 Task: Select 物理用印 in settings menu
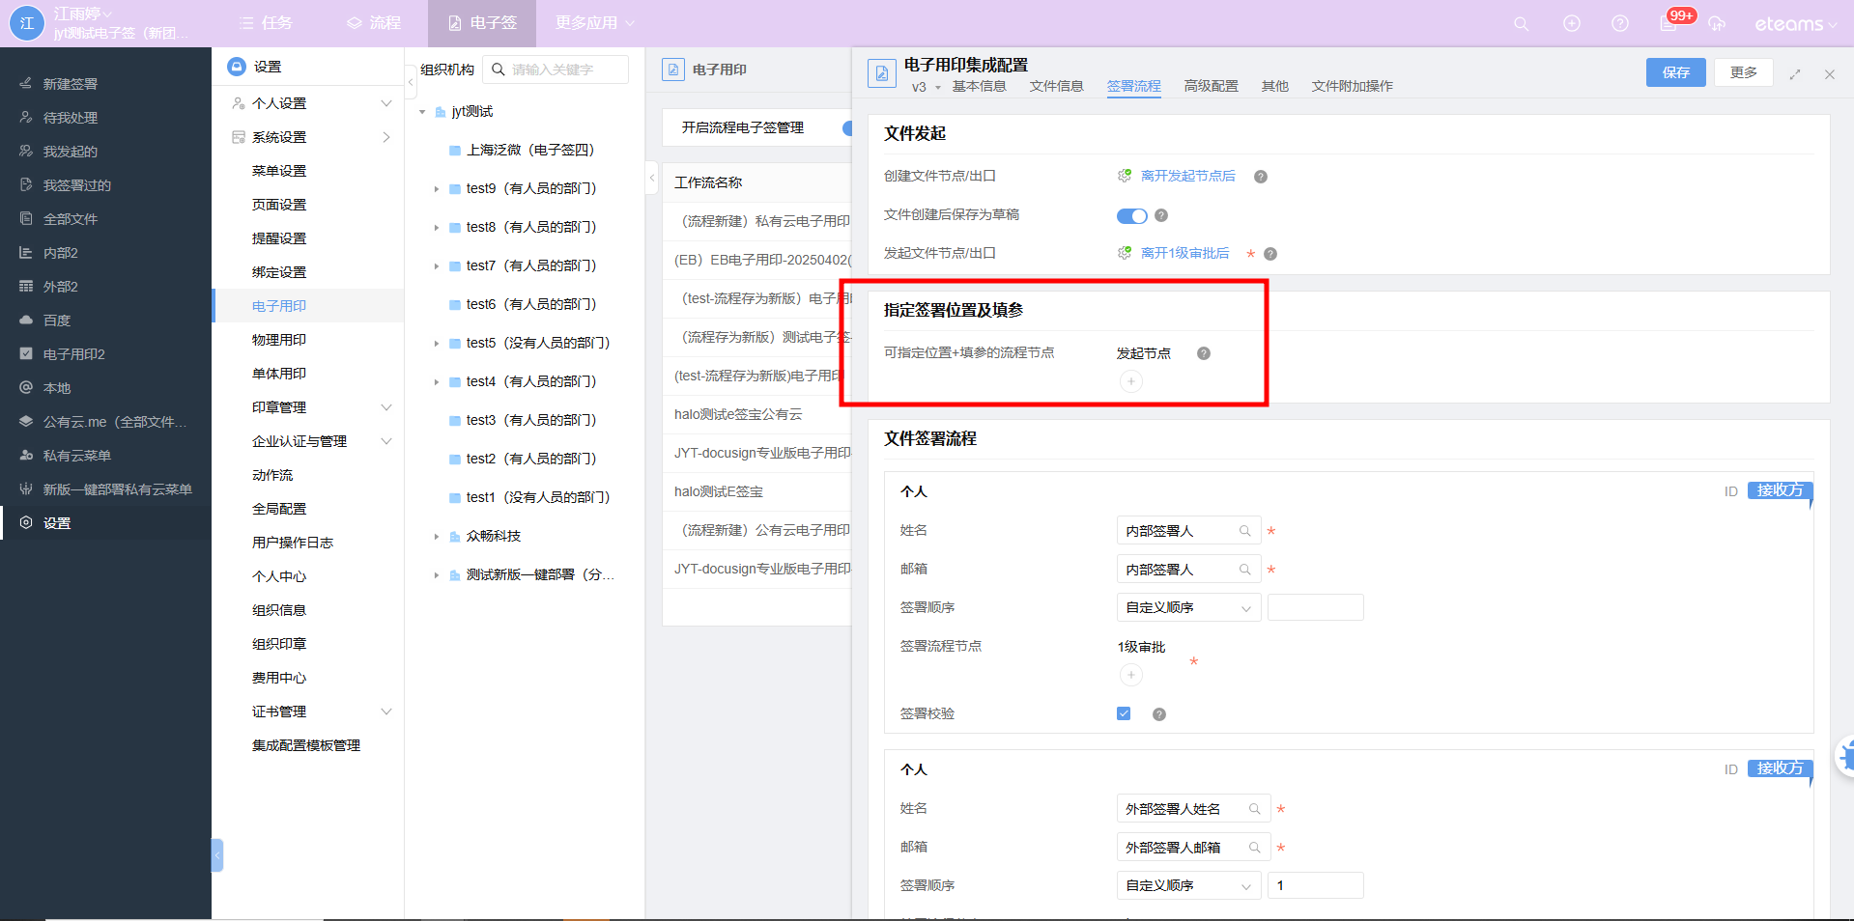(279, 340)
